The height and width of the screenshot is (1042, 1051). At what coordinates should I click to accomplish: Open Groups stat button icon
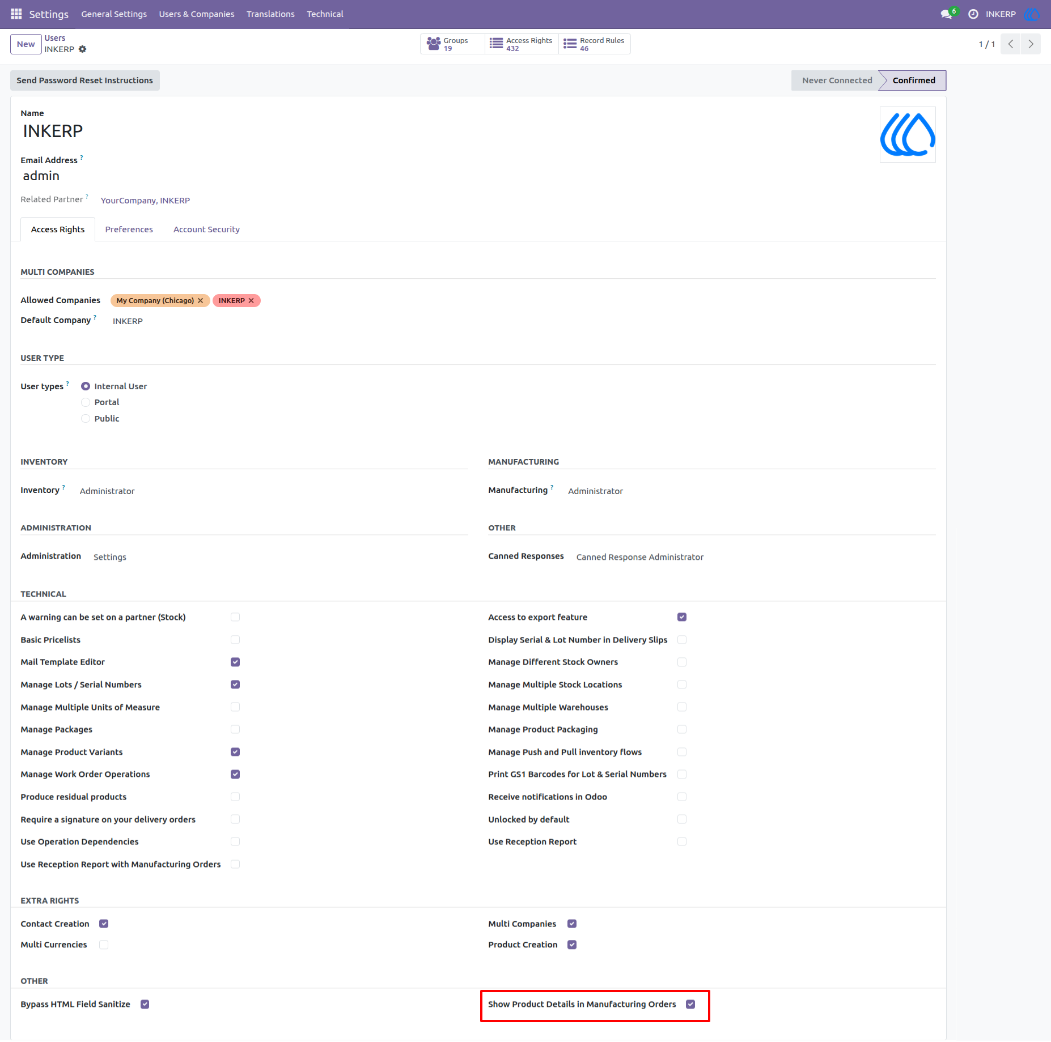coord(434,44)
